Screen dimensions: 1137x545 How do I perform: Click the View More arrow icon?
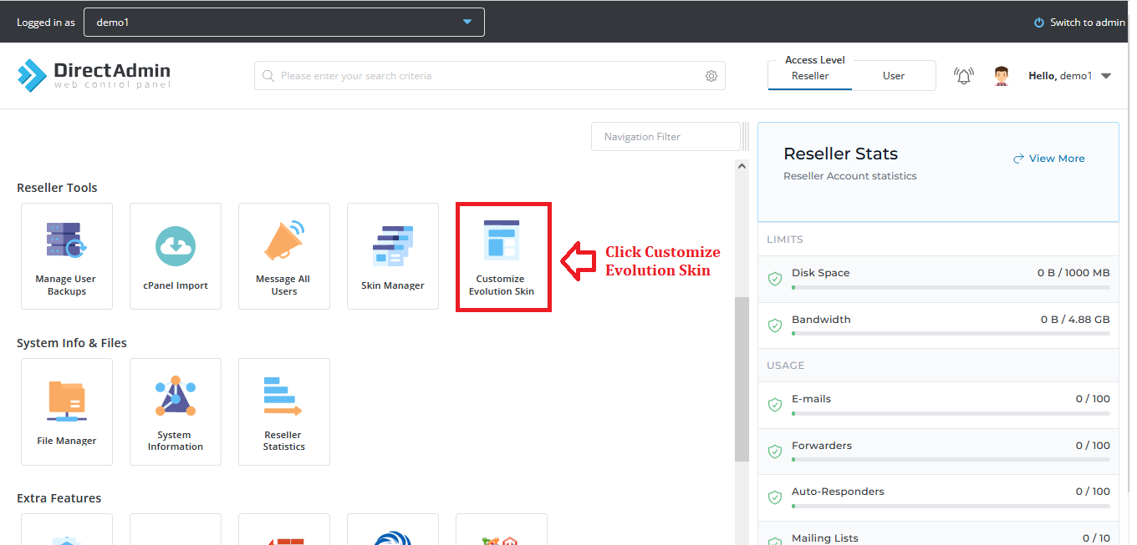tap(1018, 159)
